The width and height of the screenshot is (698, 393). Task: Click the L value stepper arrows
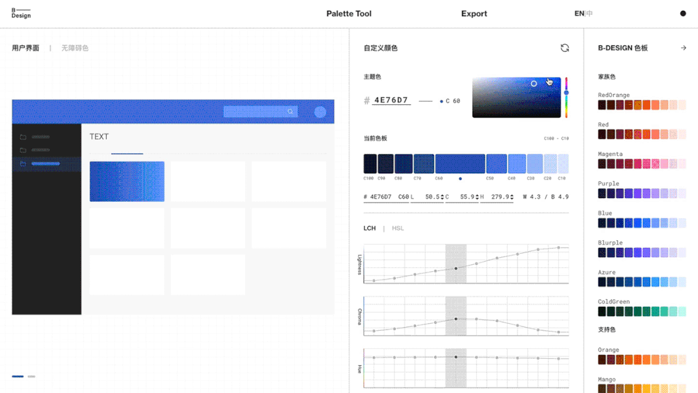coord(442,197)
